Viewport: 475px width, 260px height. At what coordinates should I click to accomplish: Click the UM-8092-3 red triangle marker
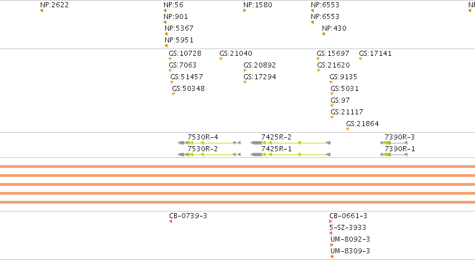332,245
